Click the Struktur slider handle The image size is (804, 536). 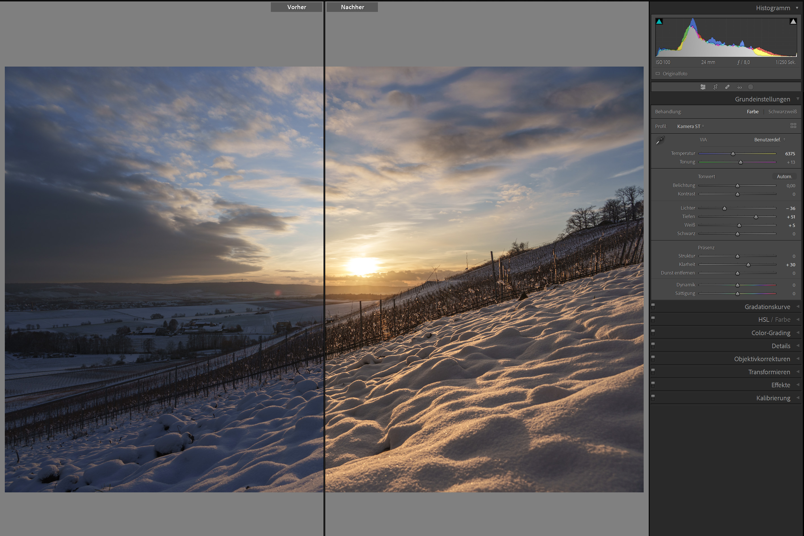coord(737,256)
